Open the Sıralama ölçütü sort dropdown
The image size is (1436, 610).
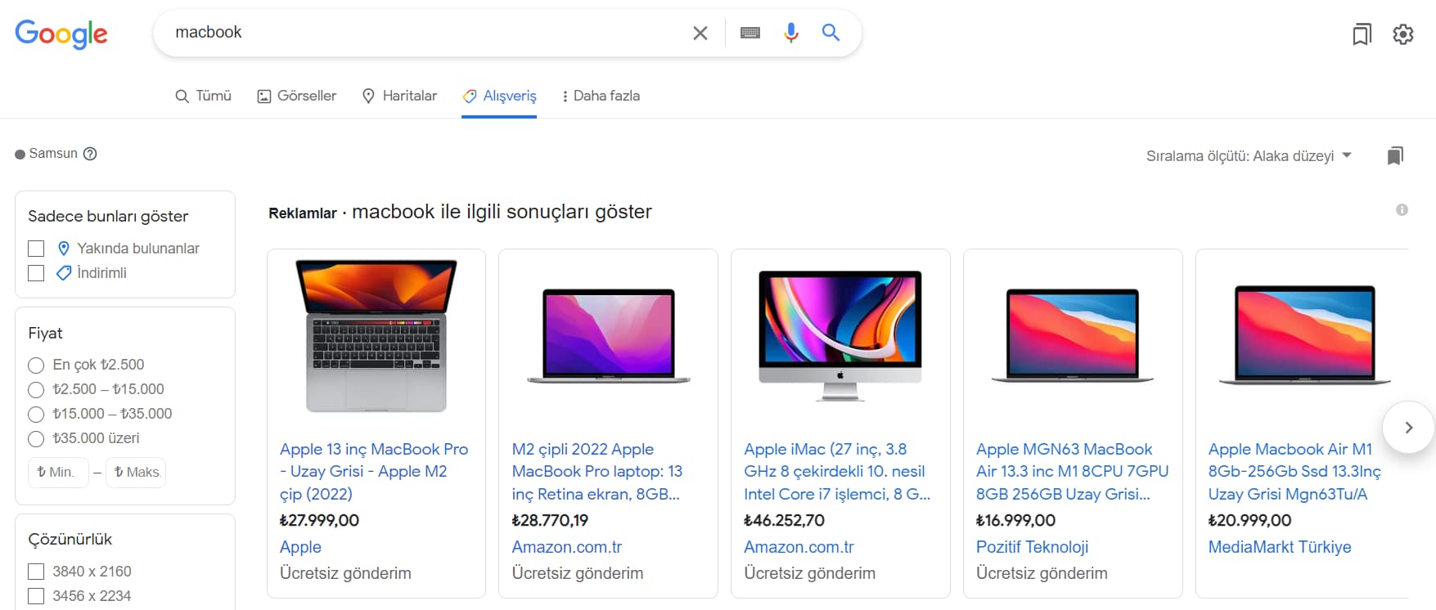coord(1249,155)
